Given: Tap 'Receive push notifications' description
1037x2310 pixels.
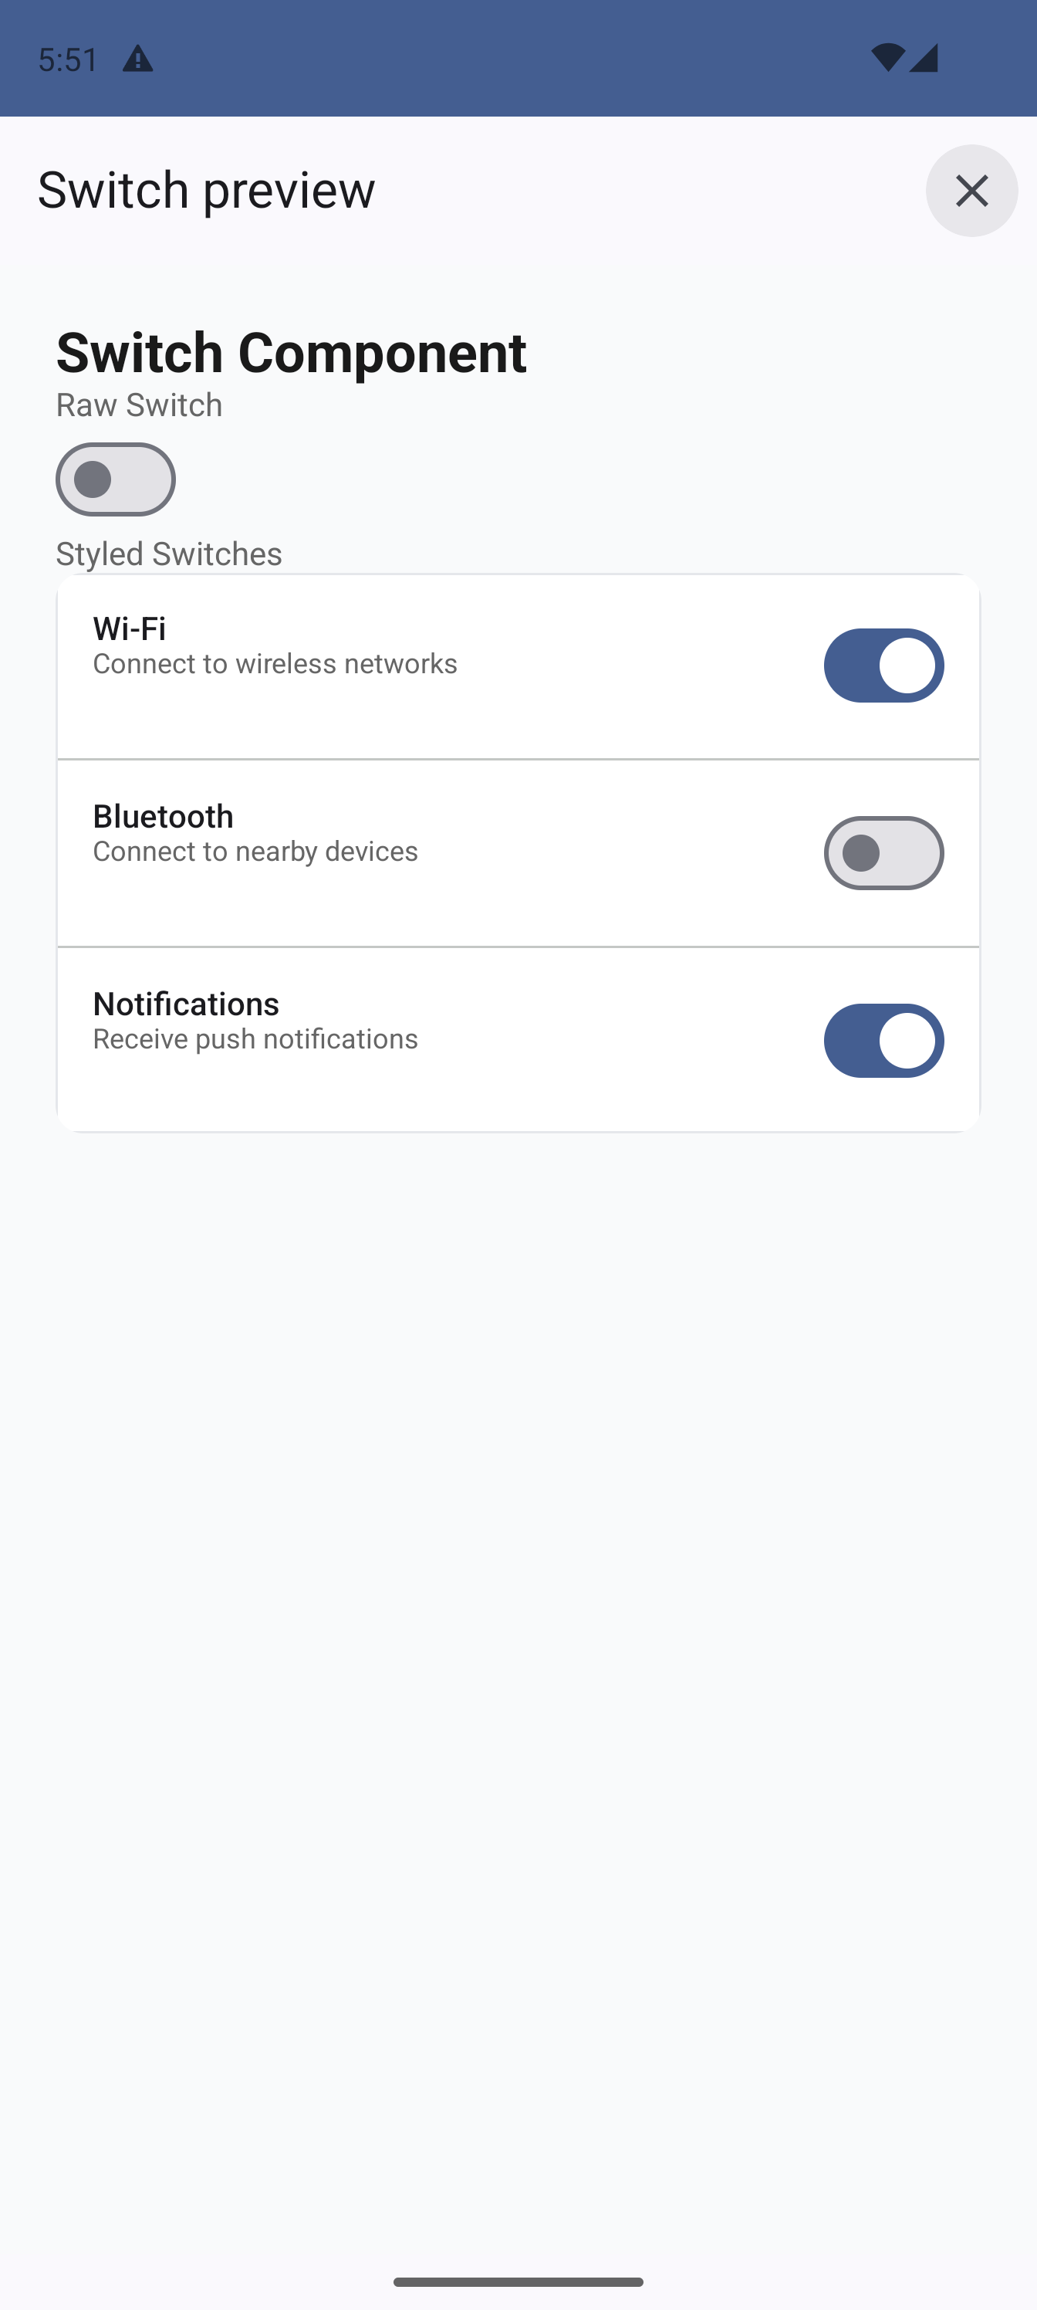Looking at the screenshot, I should pyautogui.click(x=255, y=1038).
